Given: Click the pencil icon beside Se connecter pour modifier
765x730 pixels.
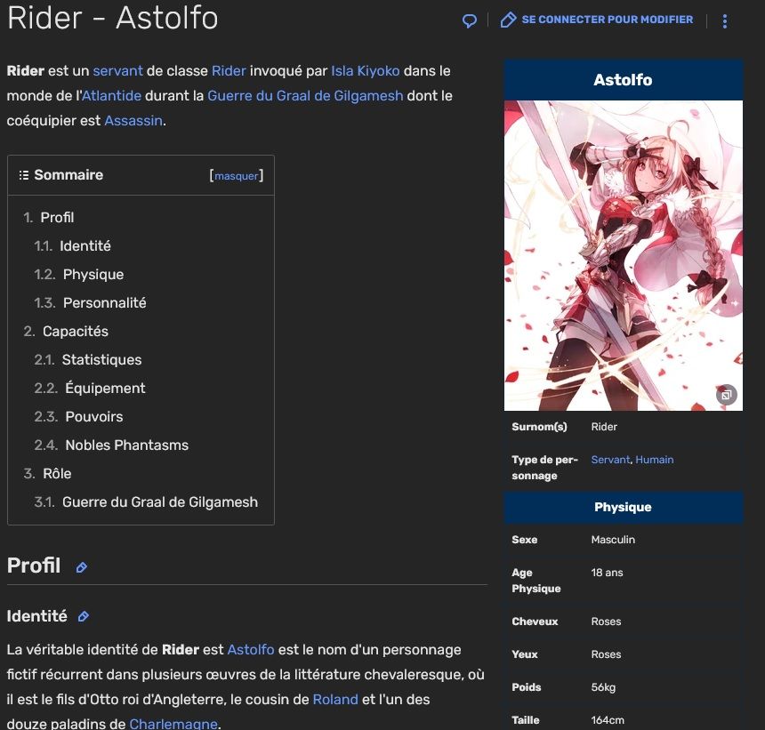Looking at the screenshot, I should coord(508,20).
